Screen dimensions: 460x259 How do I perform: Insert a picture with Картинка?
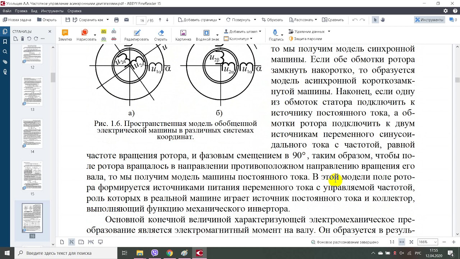pyautogui.click(x=183, y=35)
